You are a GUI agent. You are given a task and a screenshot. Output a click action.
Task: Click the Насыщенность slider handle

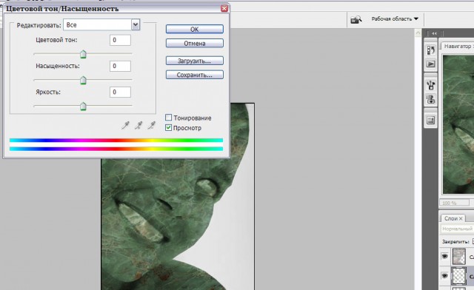point(83,81)
